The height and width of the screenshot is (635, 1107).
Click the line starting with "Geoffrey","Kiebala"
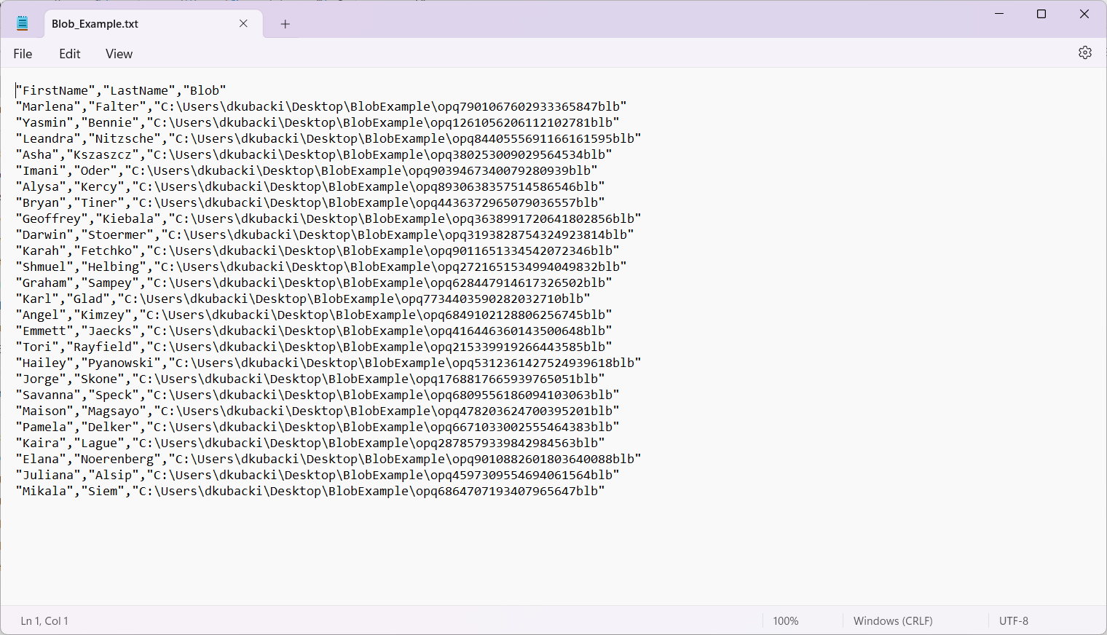click(328, 218)
